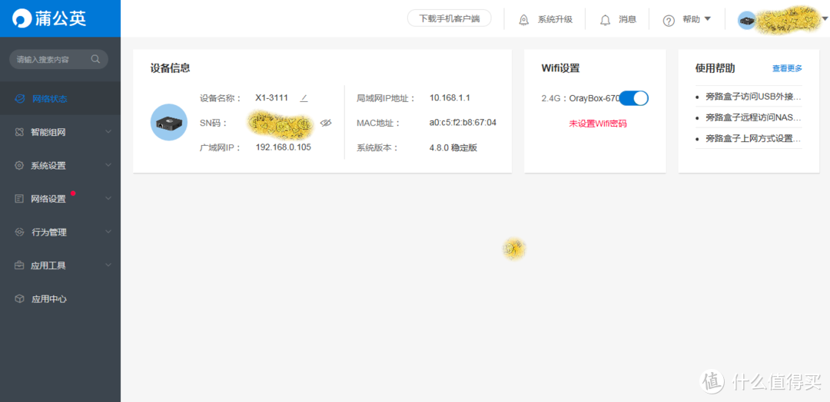The height and width of the screenshot is (402, 830).
Task: Click the system version 4.8.0 稳定版
Action: (x=453, y=147)
